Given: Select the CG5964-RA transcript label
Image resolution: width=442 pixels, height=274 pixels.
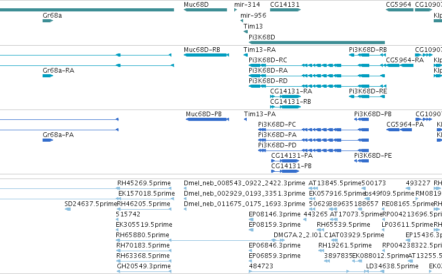Looking at the screenshot, I should (x=405, y=60).
